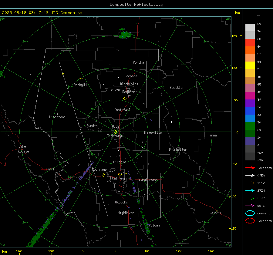The height and width of the screenshot is (255, 273).
Task: Click the Innisfail city label
Action: (122, 110)
